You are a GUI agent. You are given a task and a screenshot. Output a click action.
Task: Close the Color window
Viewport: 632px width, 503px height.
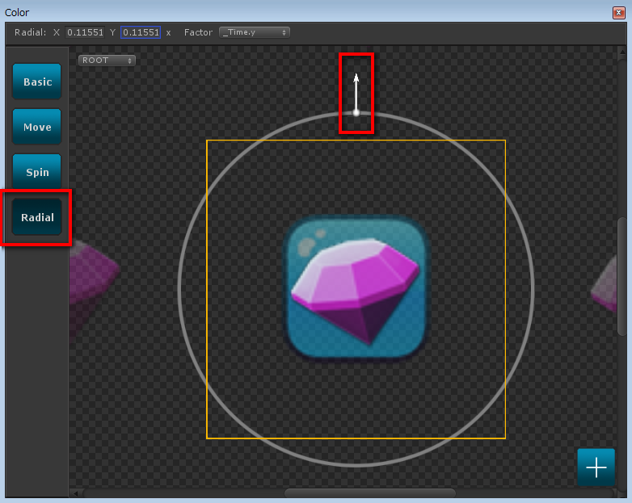click(x=618, y=12)
